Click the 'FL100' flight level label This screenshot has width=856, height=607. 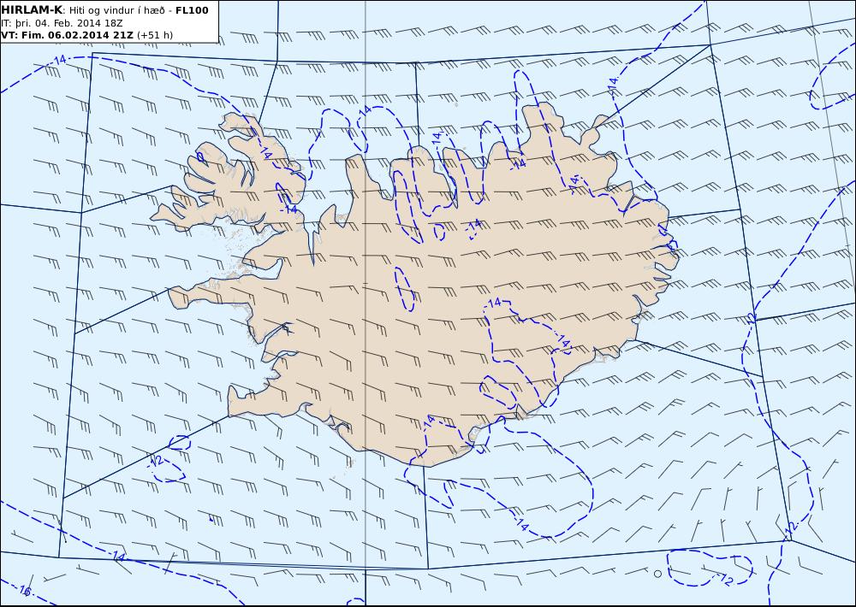click(192, 10)
